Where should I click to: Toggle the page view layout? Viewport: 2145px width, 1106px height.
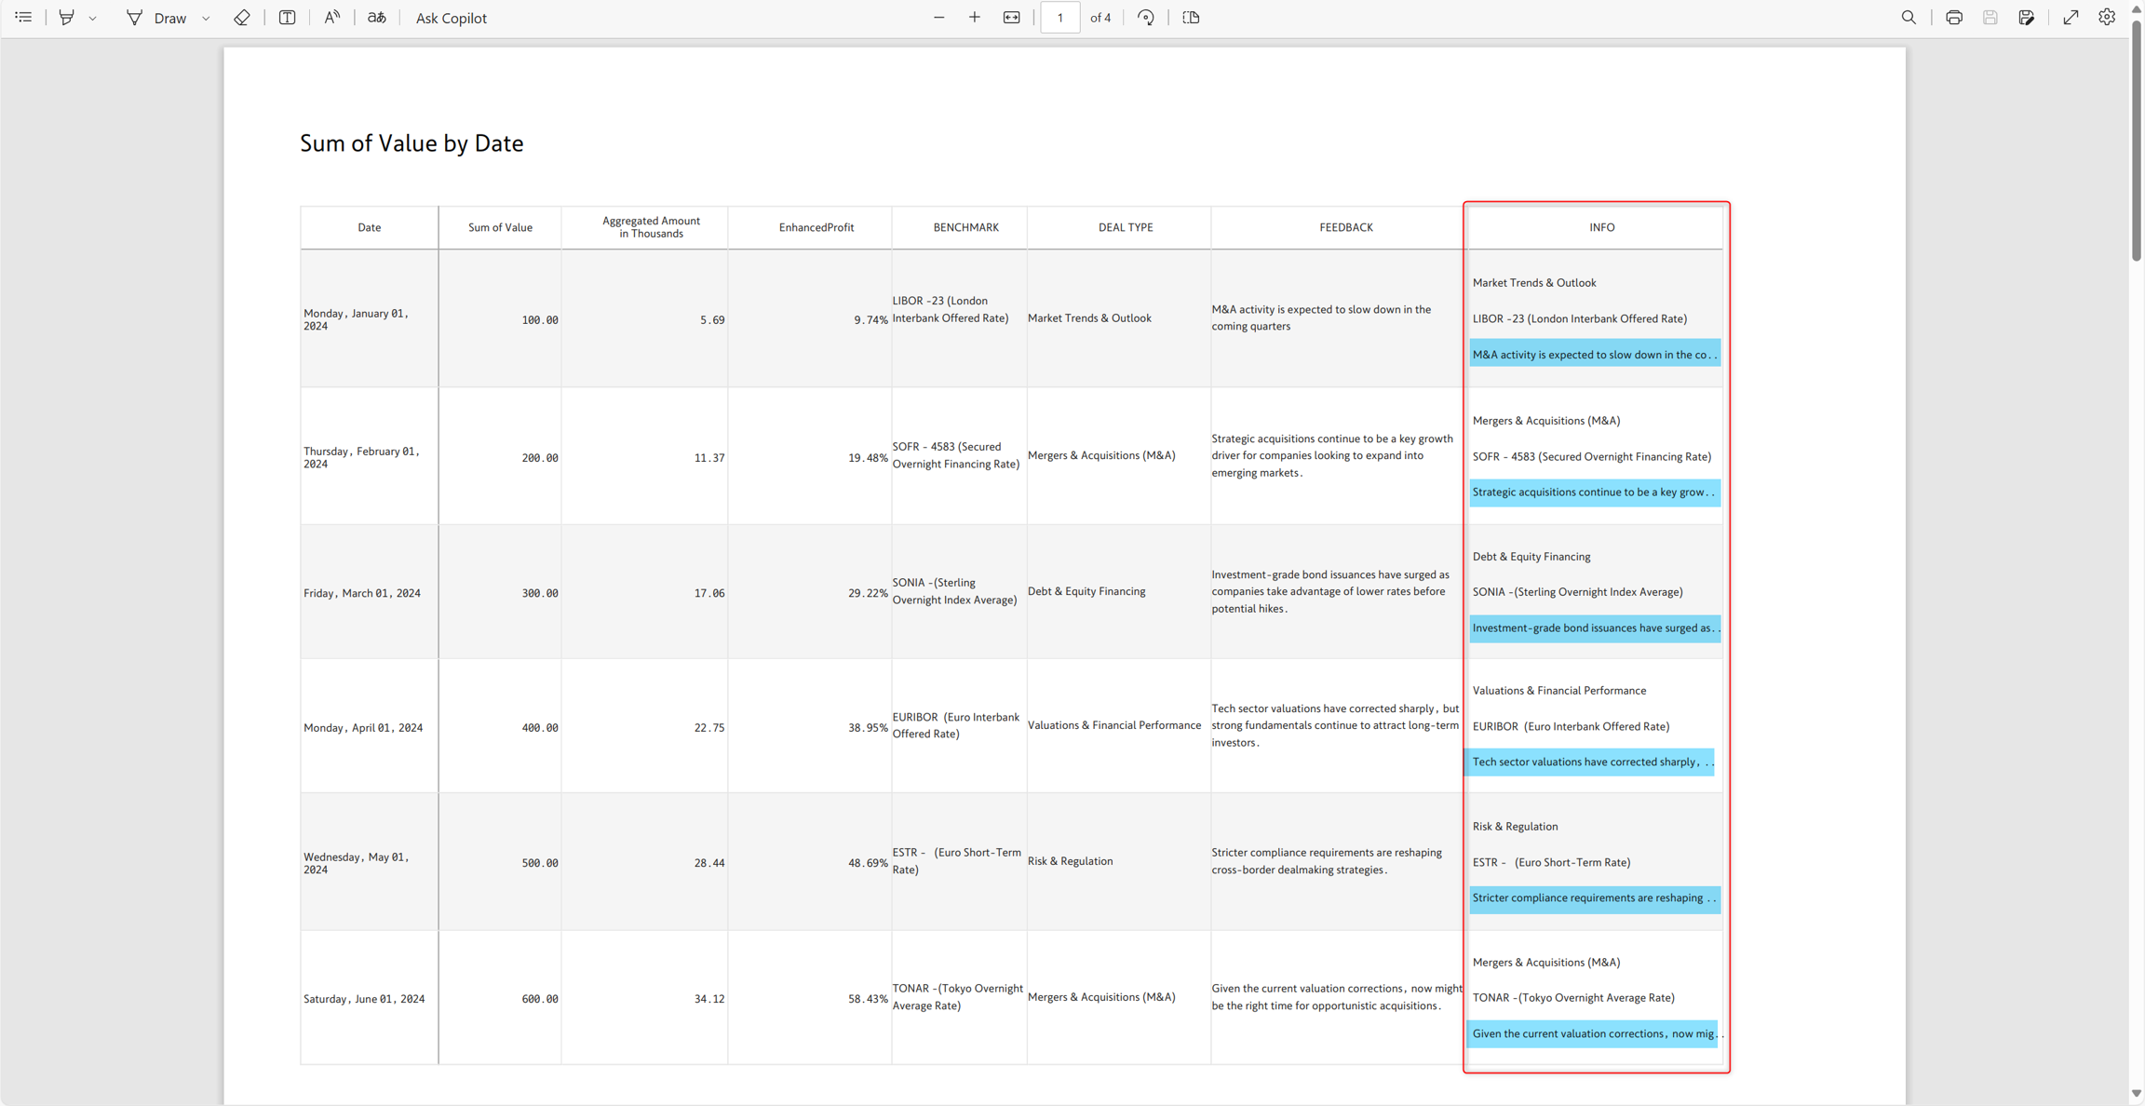click(x=1191, y=18)
